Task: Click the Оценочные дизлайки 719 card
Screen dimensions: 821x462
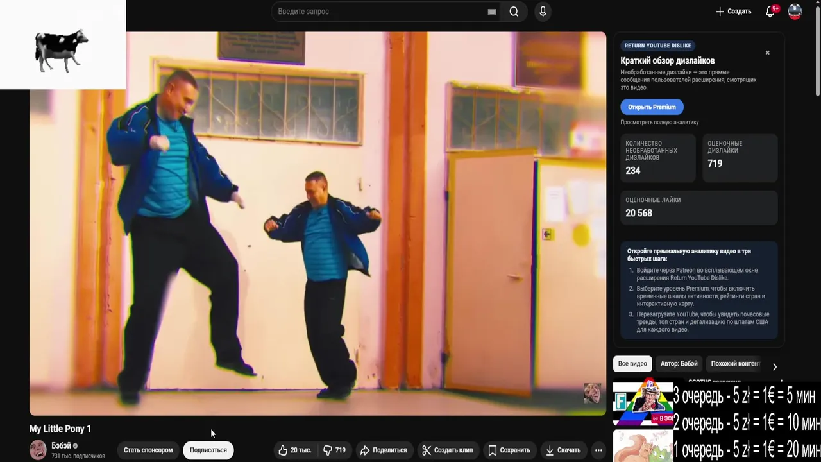Action: pos(740,157)
